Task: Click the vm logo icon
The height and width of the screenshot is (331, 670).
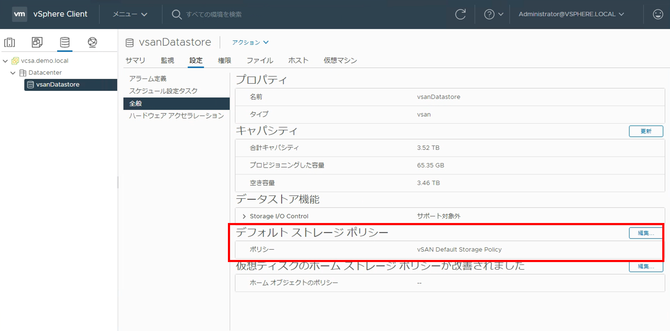Action: (19, 14)
